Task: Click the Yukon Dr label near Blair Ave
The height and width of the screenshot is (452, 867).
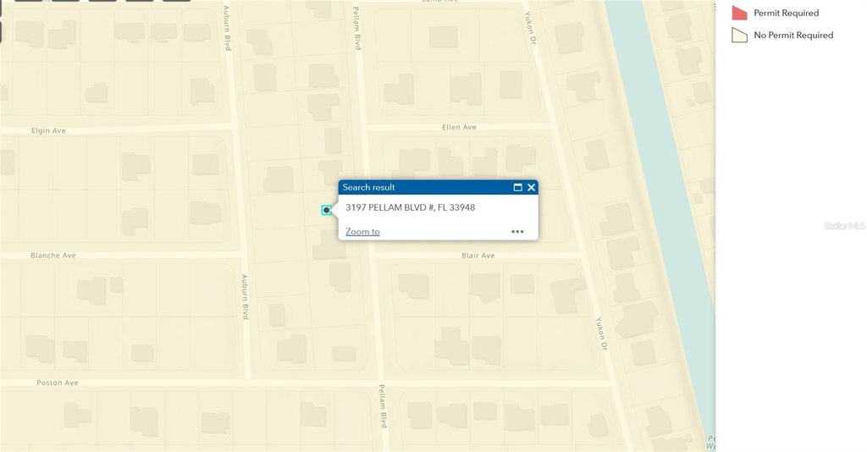Action: coord(602,333)
